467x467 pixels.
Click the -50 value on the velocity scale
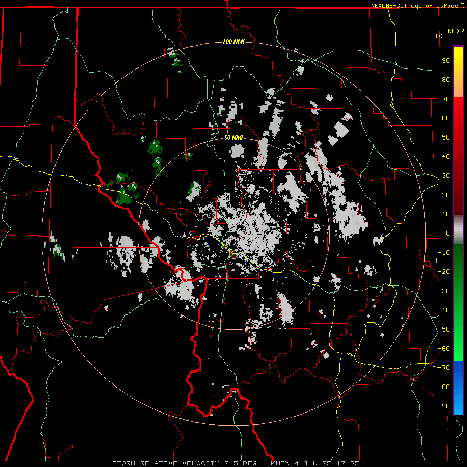[444, 329]
